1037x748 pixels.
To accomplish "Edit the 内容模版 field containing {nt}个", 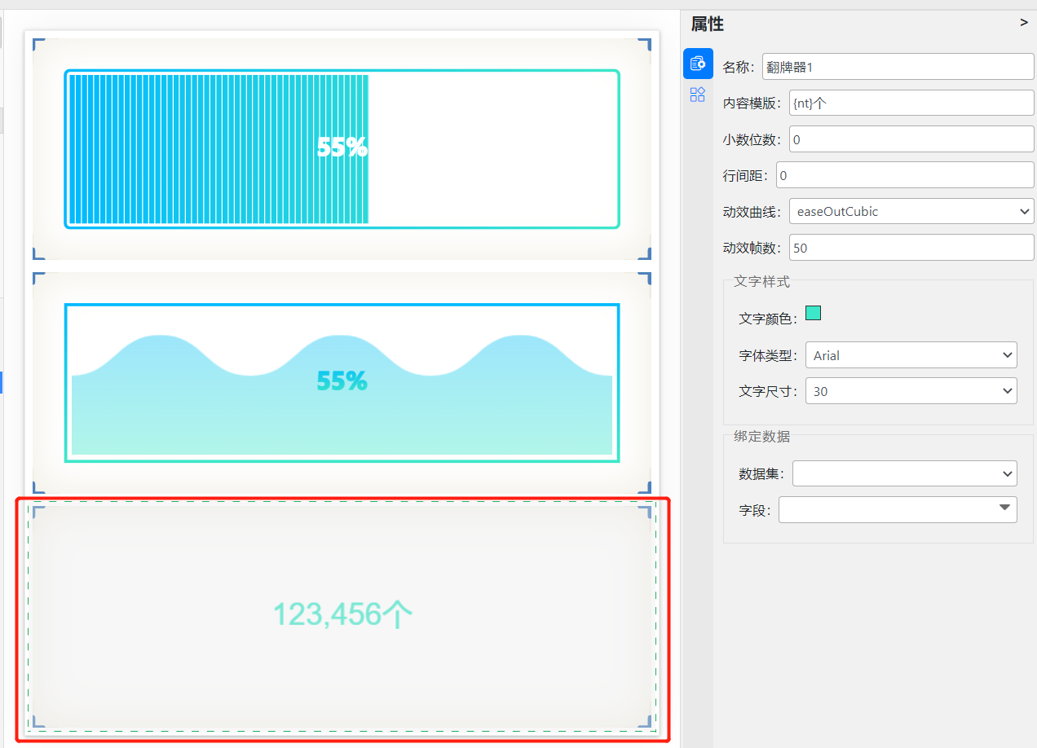I will tap(911, 103).
